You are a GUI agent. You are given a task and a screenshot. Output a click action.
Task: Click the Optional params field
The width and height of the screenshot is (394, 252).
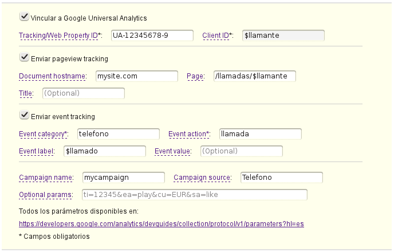click(x=195, y=195)
